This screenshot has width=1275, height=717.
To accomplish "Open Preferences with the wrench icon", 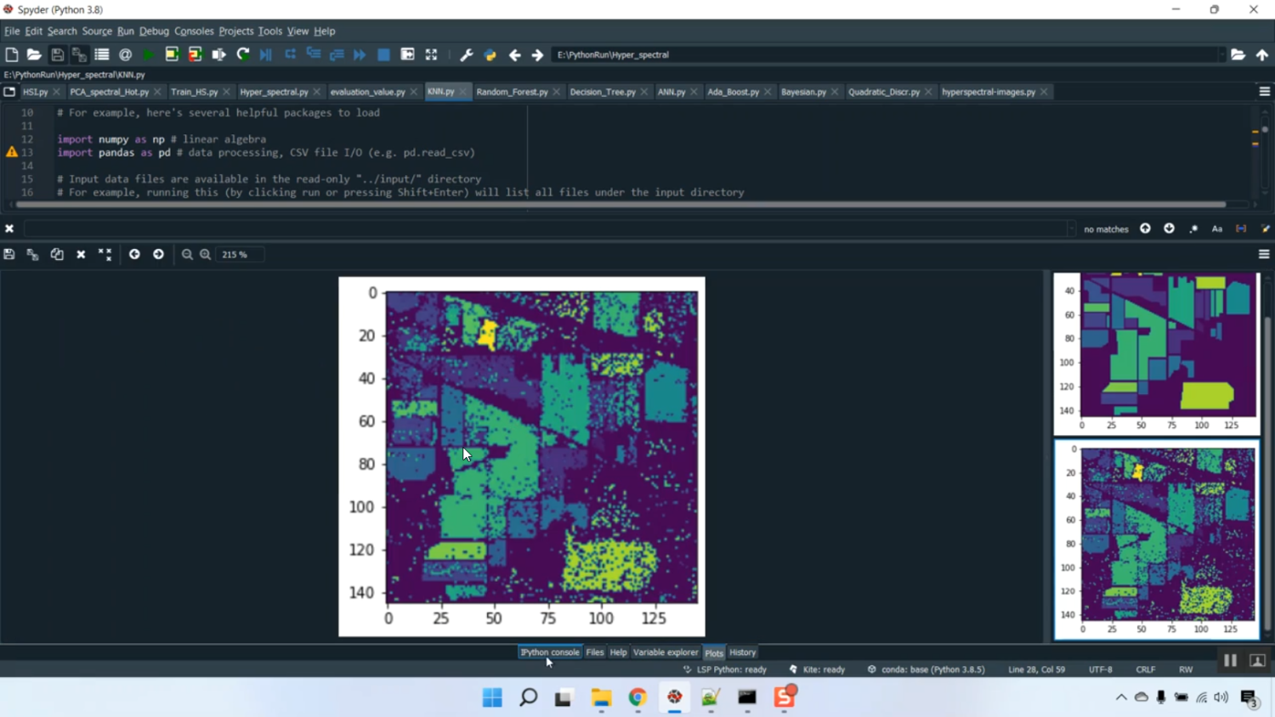I will [466, 54].
